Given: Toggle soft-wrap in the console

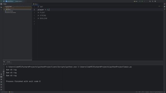Looking at the screenshot, I should coord(4,70).
